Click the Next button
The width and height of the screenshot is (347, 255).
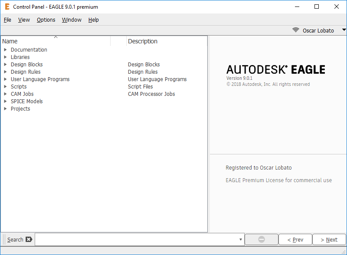[x=329, y=239]
